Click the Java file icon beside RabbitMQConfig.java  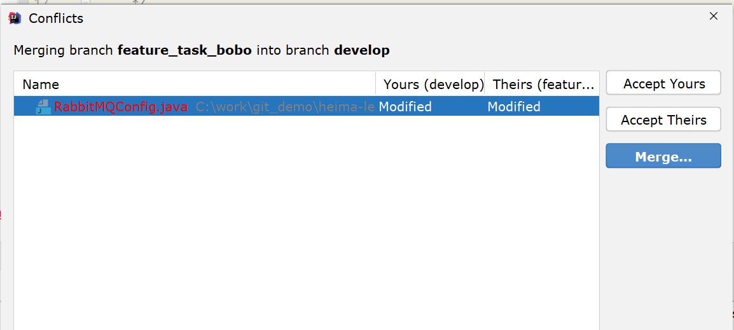tap(43, 107)
